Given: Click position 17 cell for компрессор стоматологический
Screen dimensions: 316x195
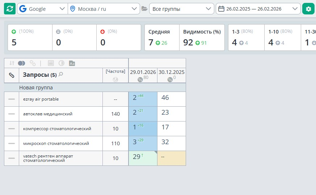Looking at the screenshot, I should [x=172, y=129].
